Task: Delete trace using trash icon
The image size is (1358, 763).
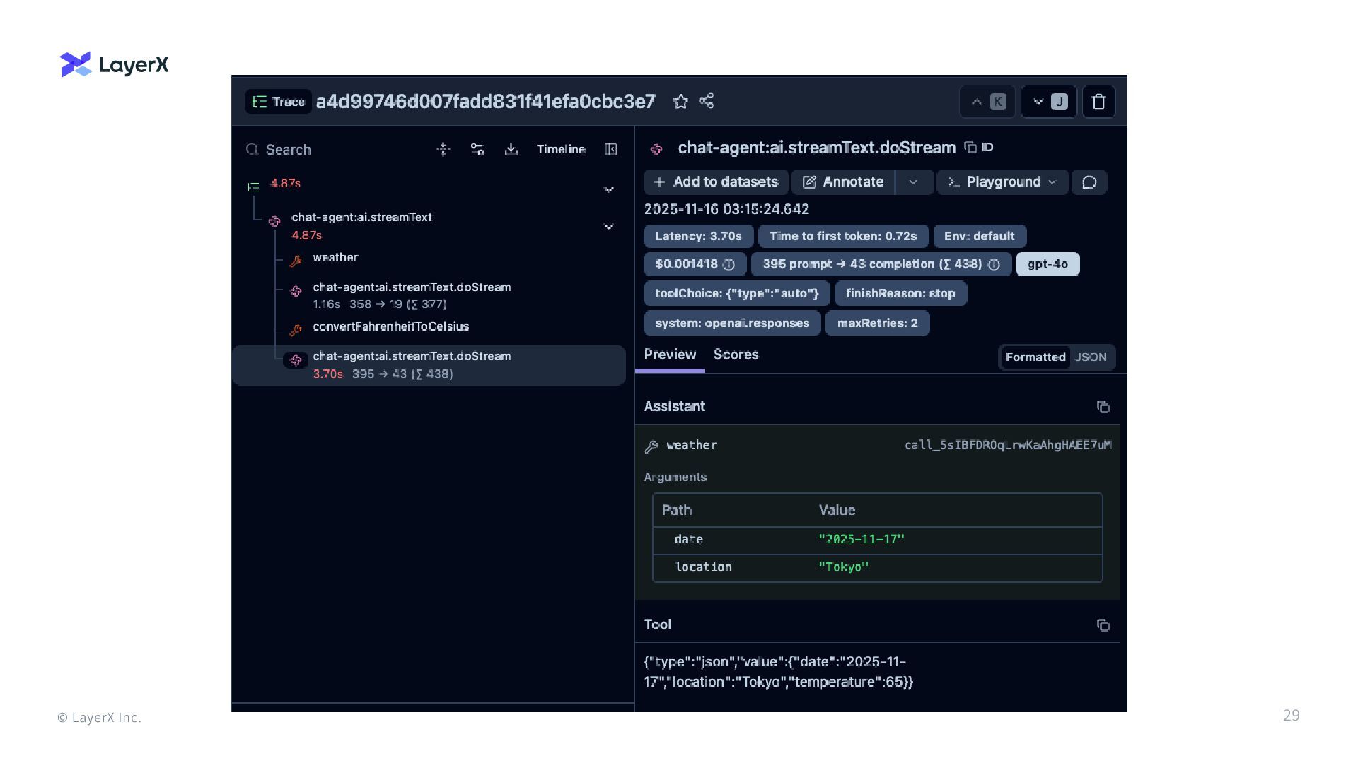Action: (x=1098, y=102)
